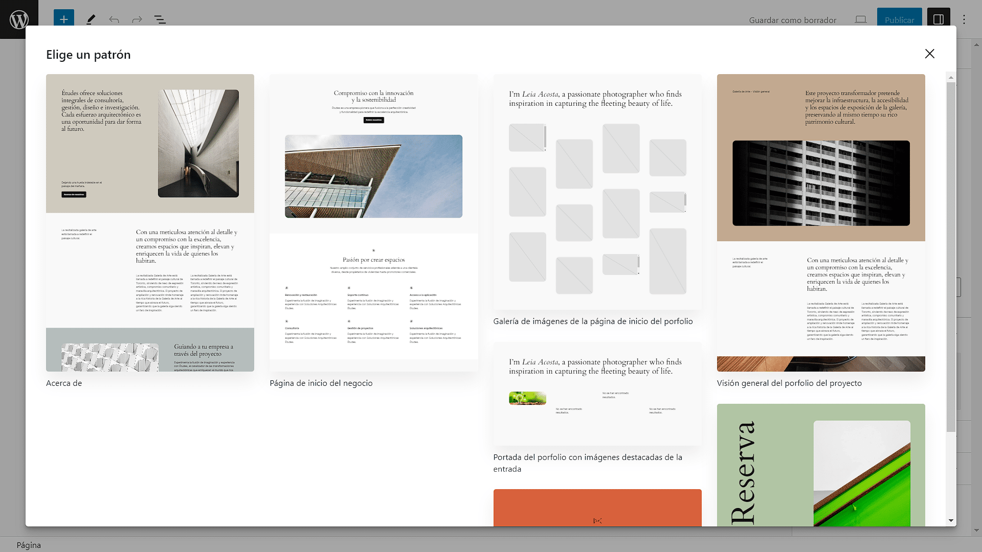Close the pattern chooser dialog

tap(929, 54)
